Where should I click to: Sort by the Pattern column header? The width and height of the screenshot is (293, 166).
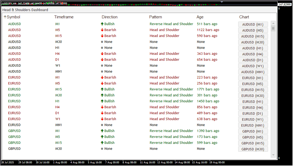tap(155, 17)
